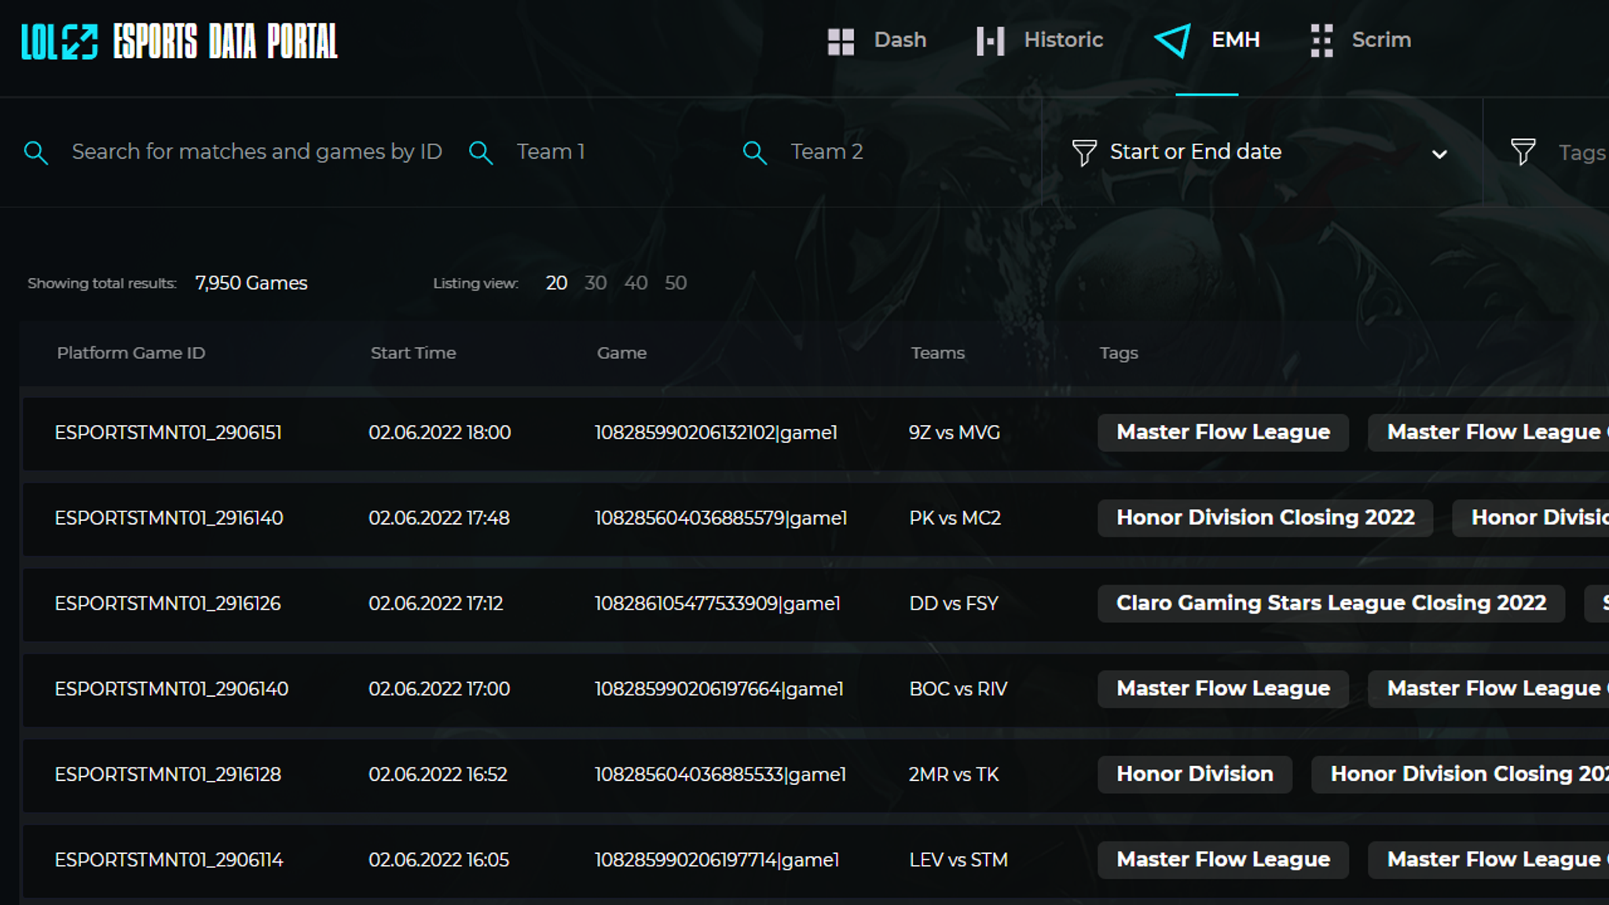Set listing view to 50

coord(676,283)
